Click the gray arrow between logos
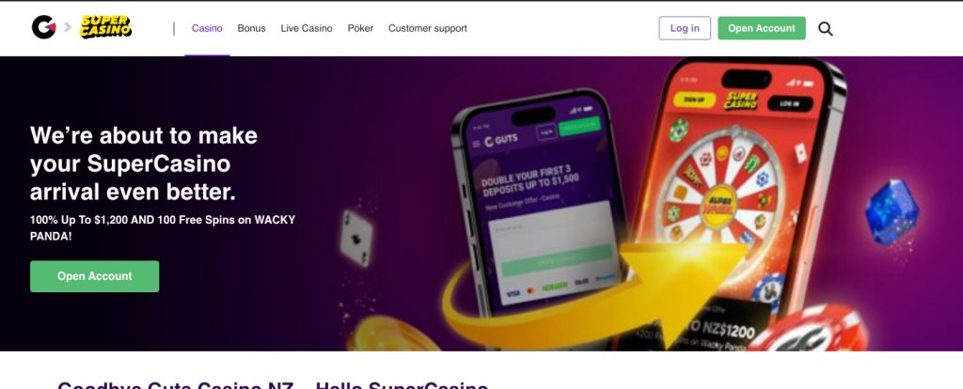Screen dimensions: 963x389 [68, 27]
